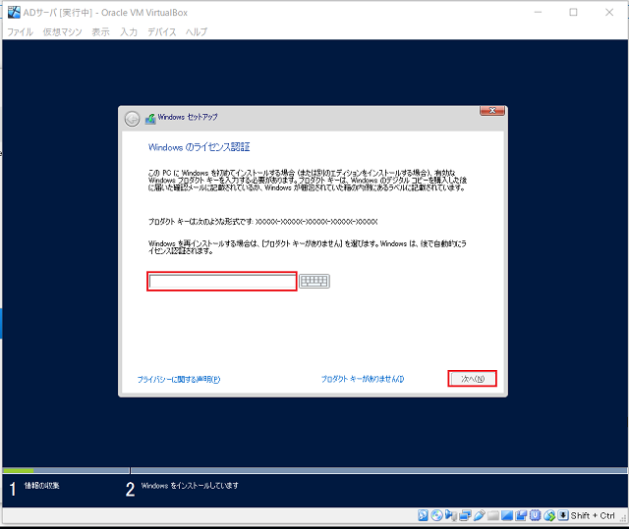Image resolution: width=629 pixels, height=529 pixels.
Task: Click the recording status icon
Action: coord(521,515)
